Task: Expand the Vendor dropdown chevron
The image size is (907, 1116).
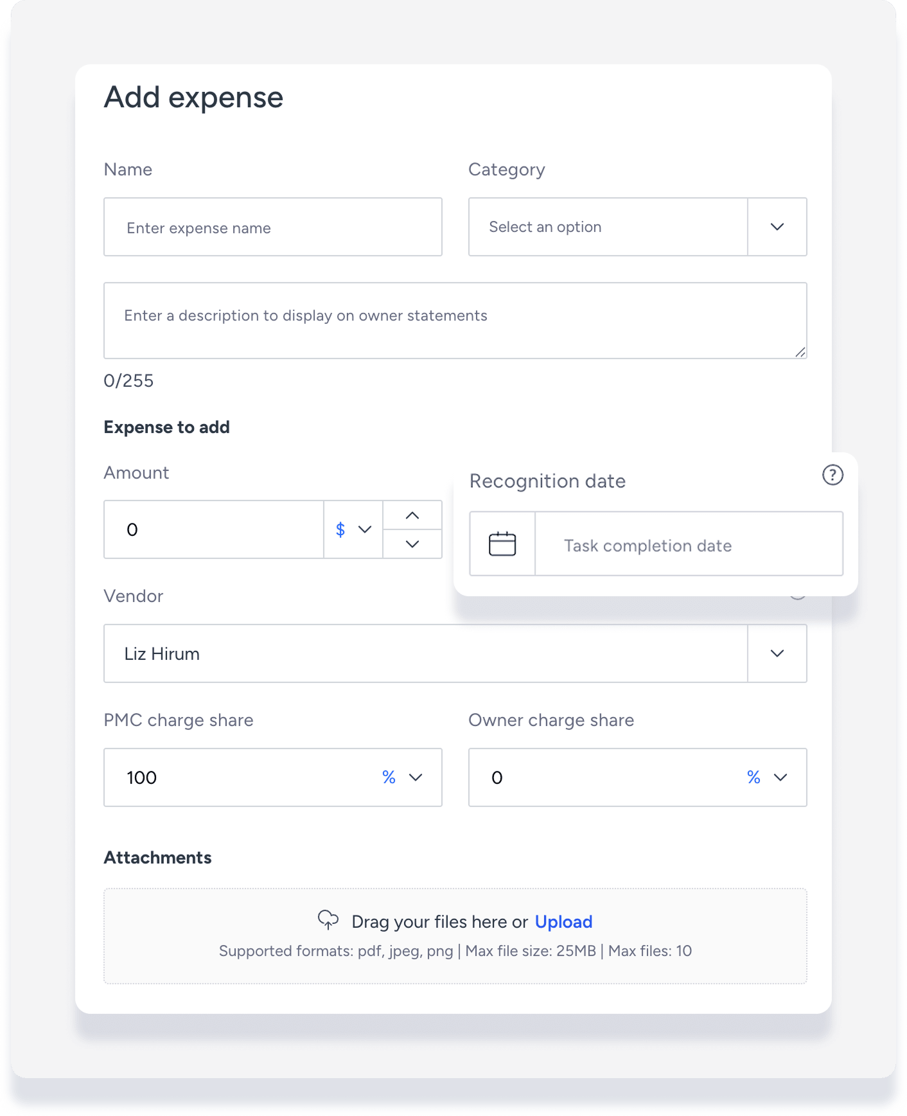Action: click(x=777, y=653)
